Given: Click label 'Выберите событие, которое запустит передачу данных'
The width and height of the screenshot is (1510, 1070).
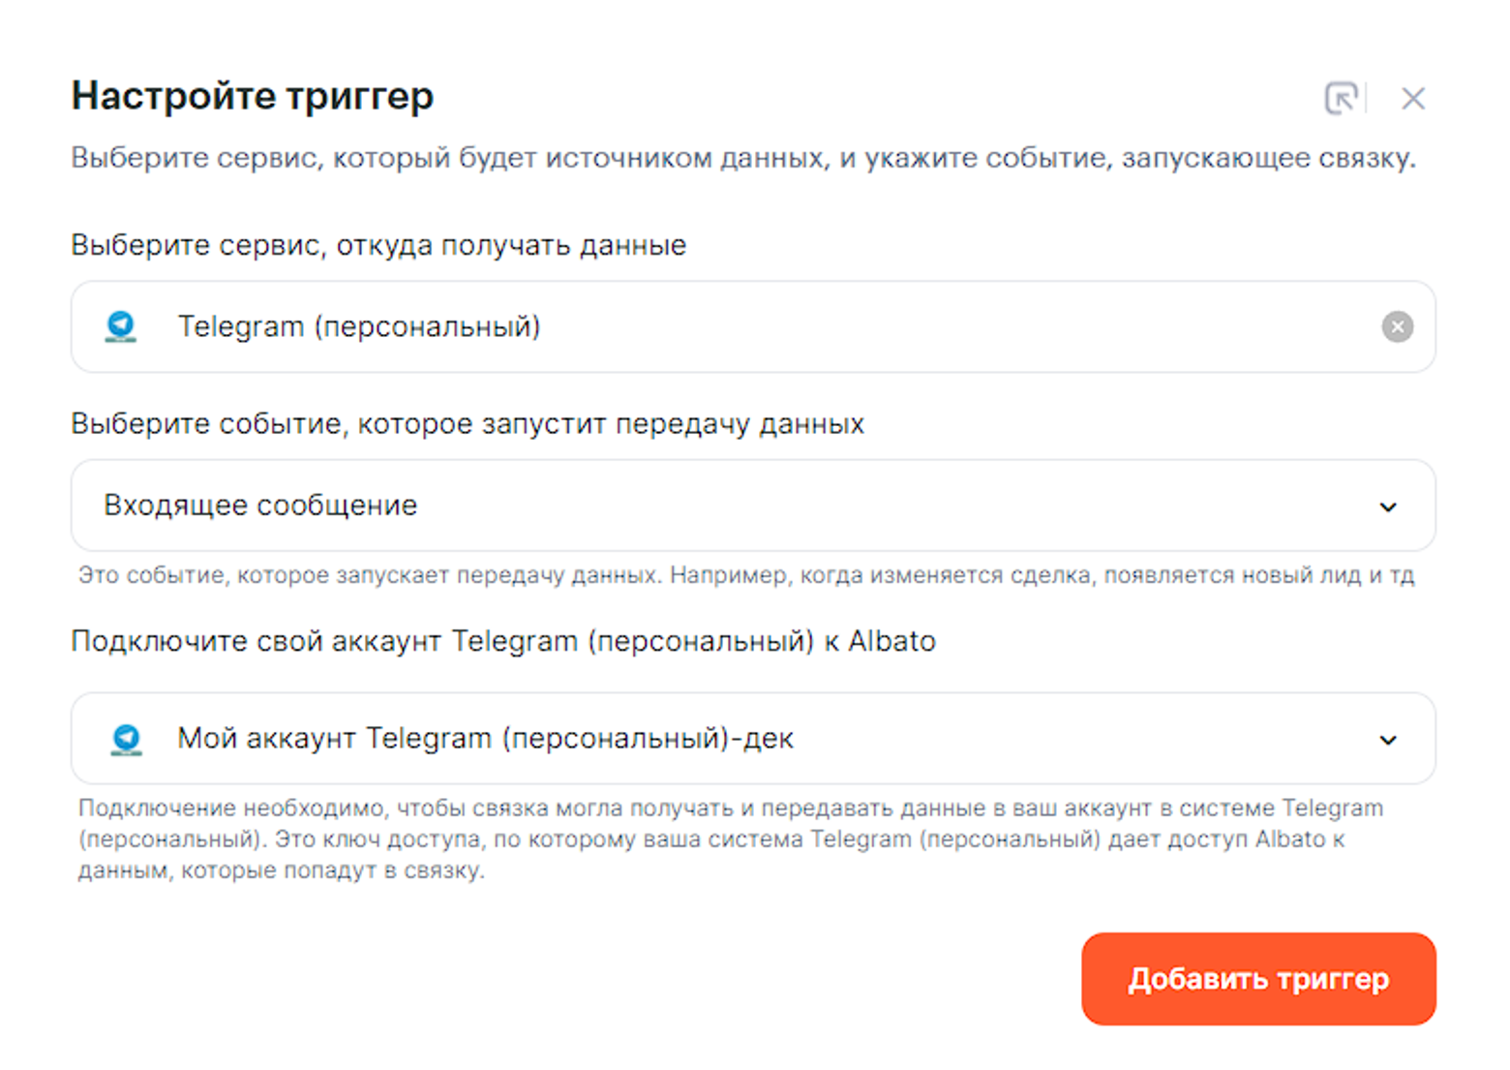Looking at the screenshot, I should click(x=468, y=424).
